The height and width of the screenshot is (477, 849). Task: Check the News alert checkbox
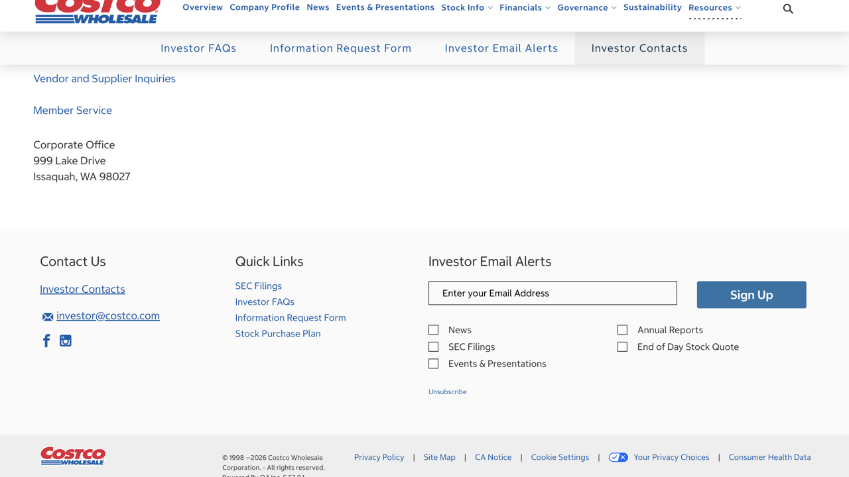tap(433, 330)
